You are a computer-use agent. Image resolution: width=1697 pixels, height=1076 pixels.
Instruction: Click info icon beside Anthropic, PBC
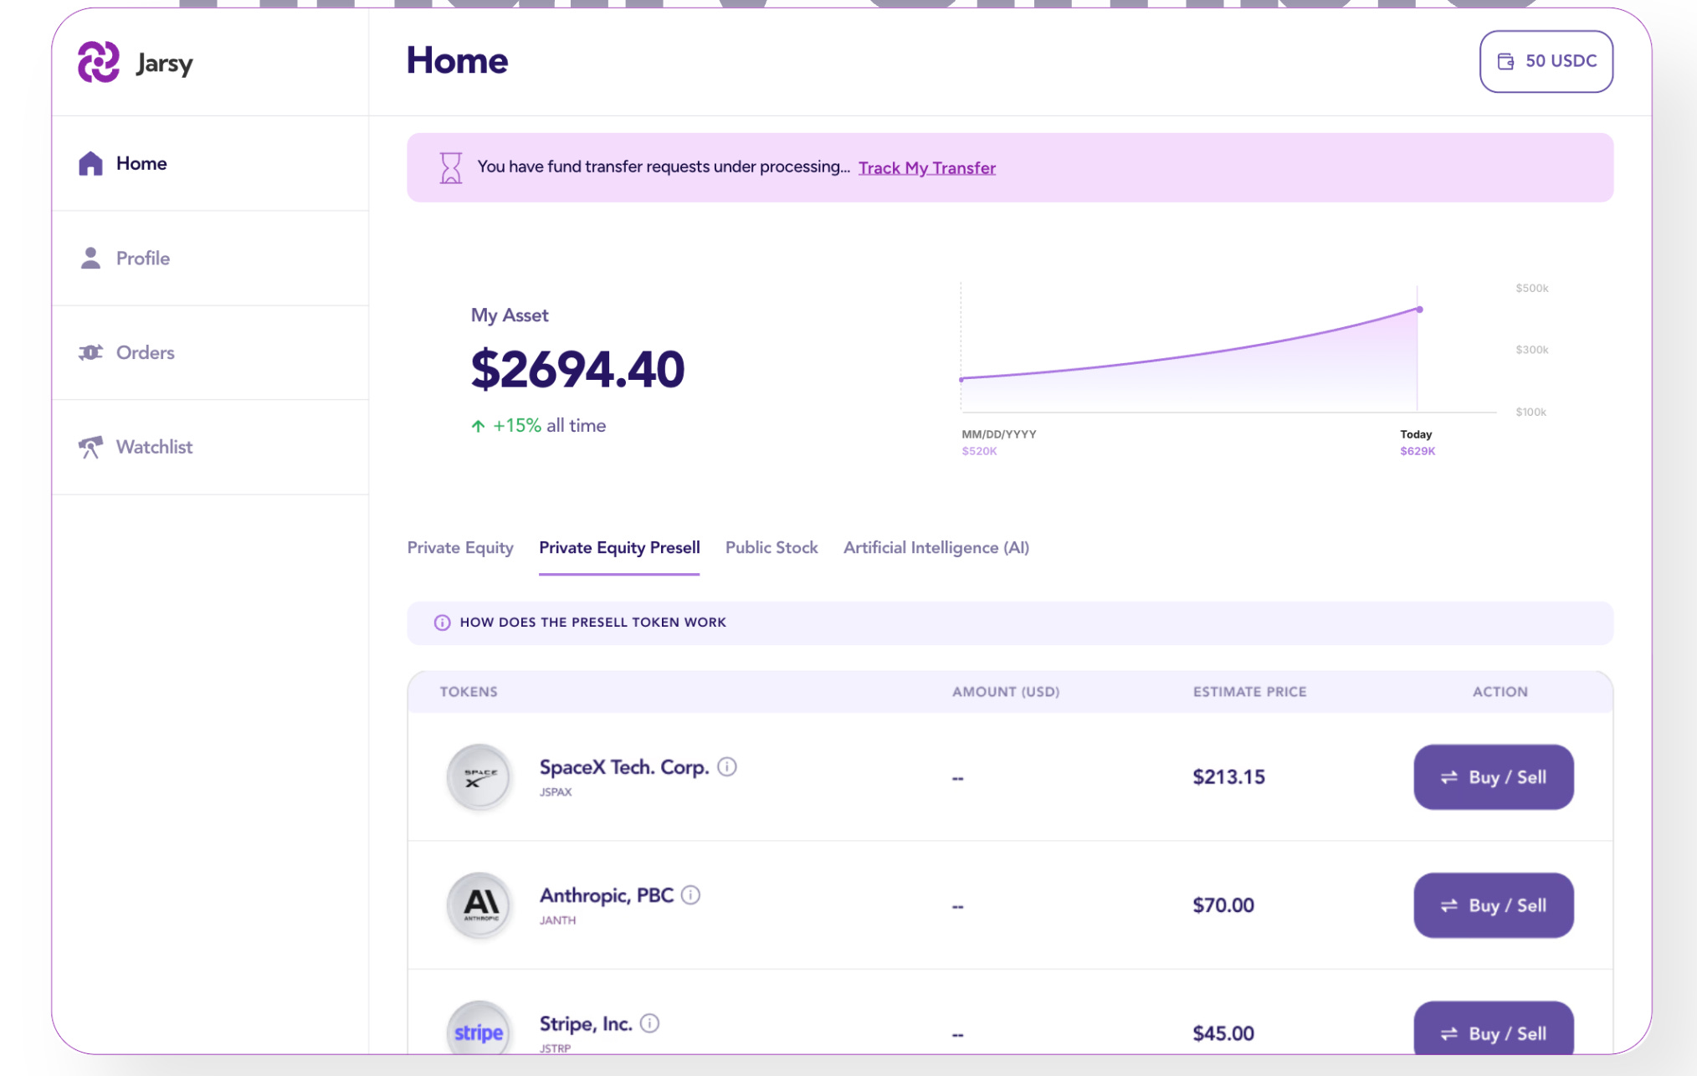(690, 895)
